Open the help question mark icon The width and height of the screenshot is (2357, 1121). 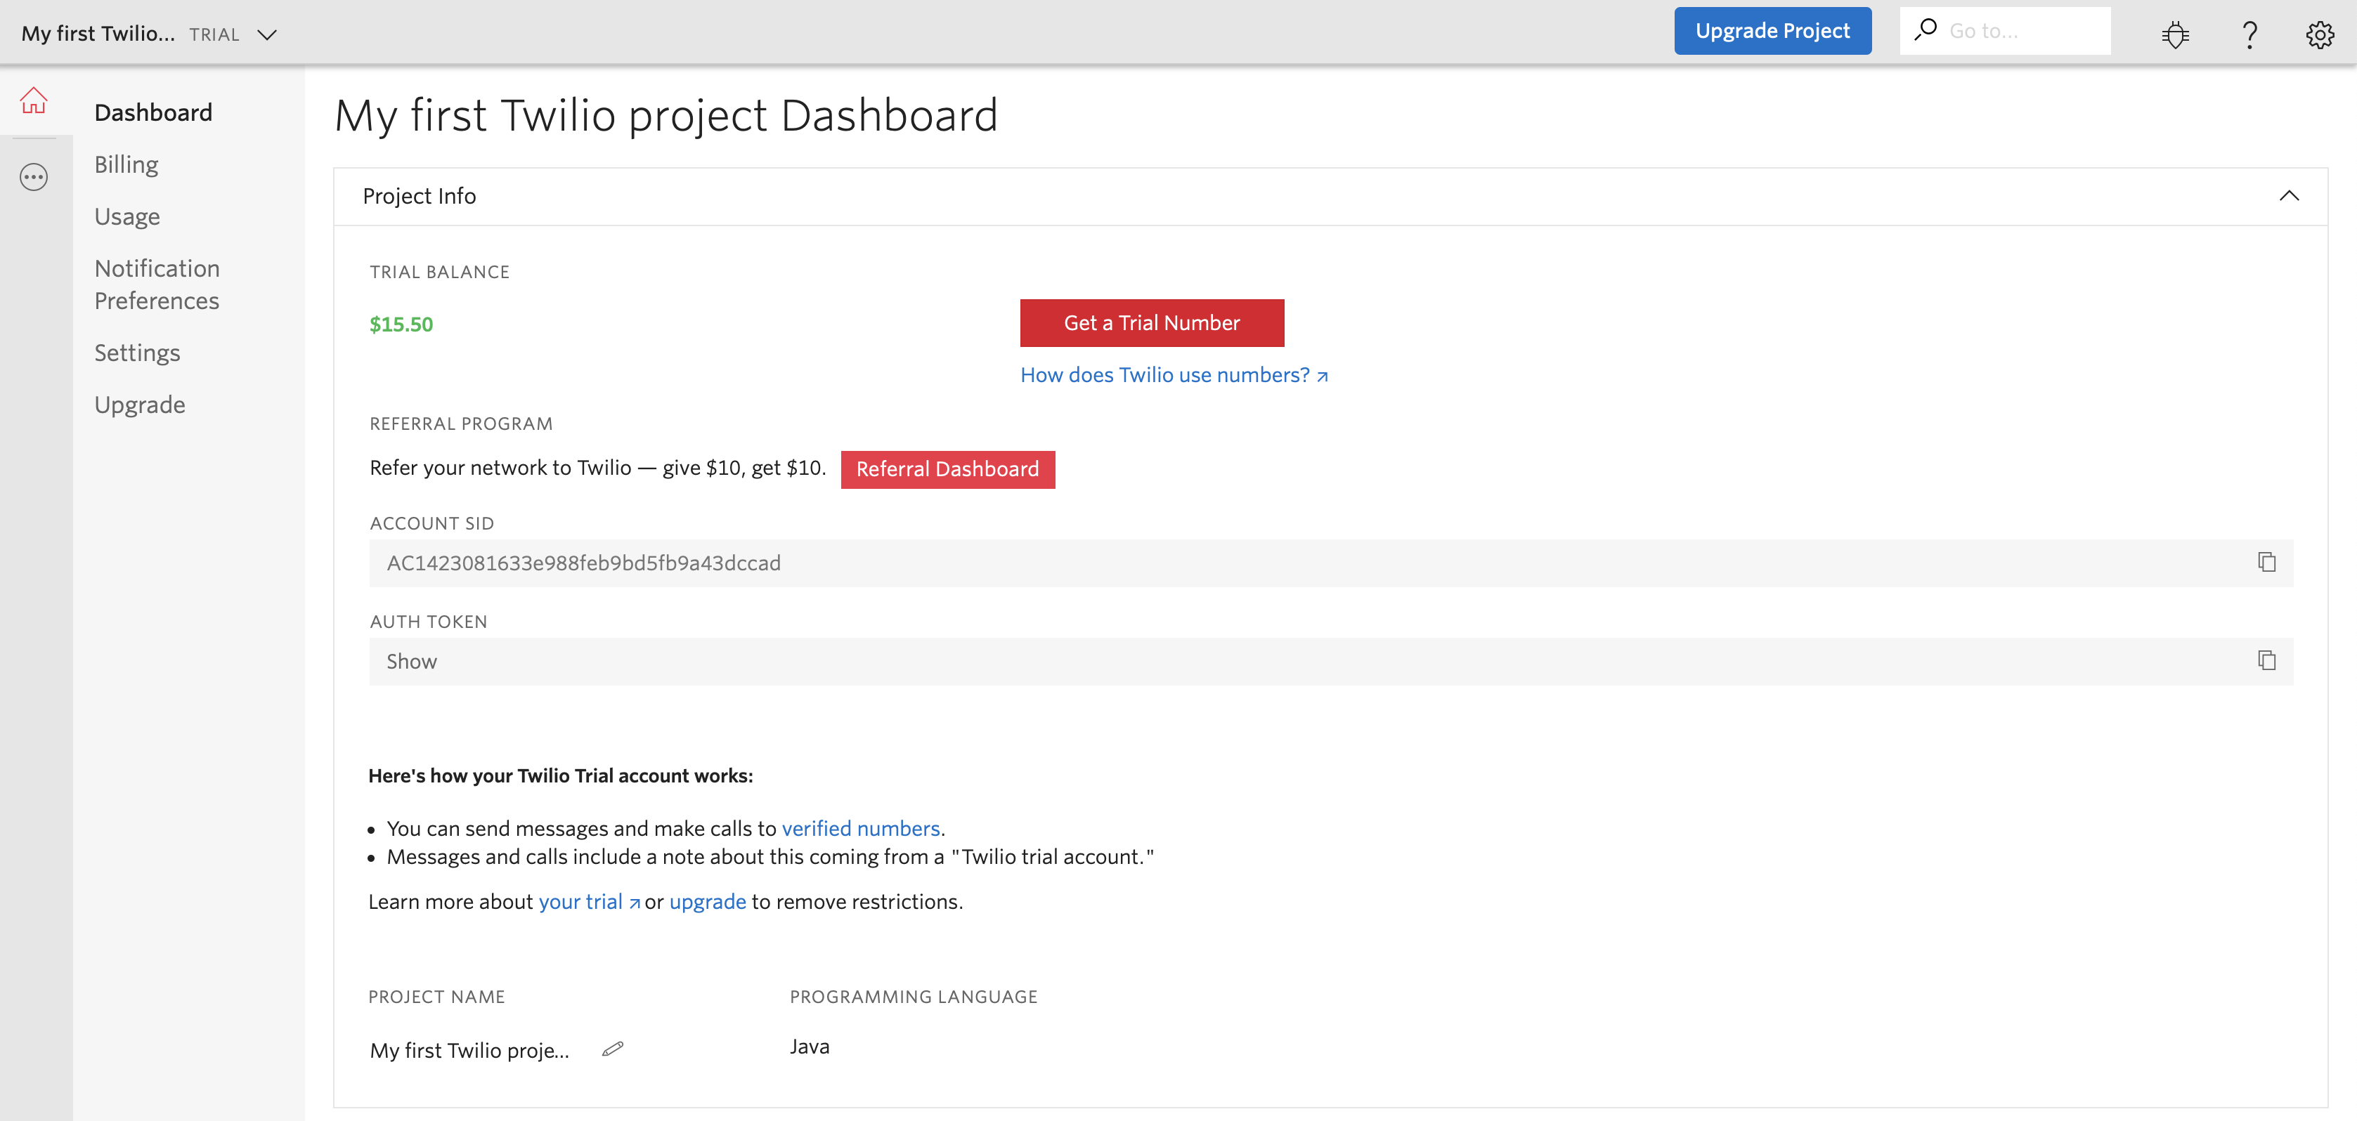[2249, 34]
